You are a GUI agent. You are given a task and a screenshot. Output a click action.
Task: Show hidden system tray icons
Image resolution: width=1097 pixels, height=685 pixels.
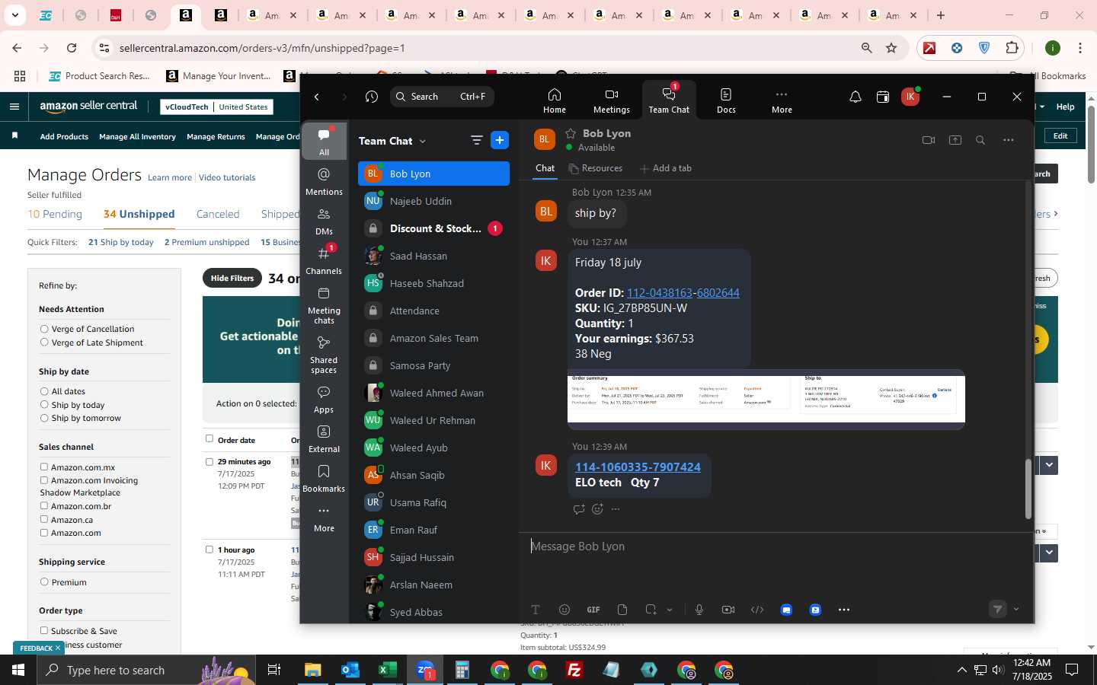point(961,670)
